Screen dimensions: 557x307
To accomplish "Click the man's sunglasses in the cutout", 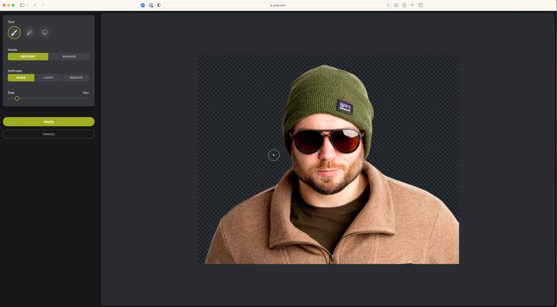I will tap(326, 141).
